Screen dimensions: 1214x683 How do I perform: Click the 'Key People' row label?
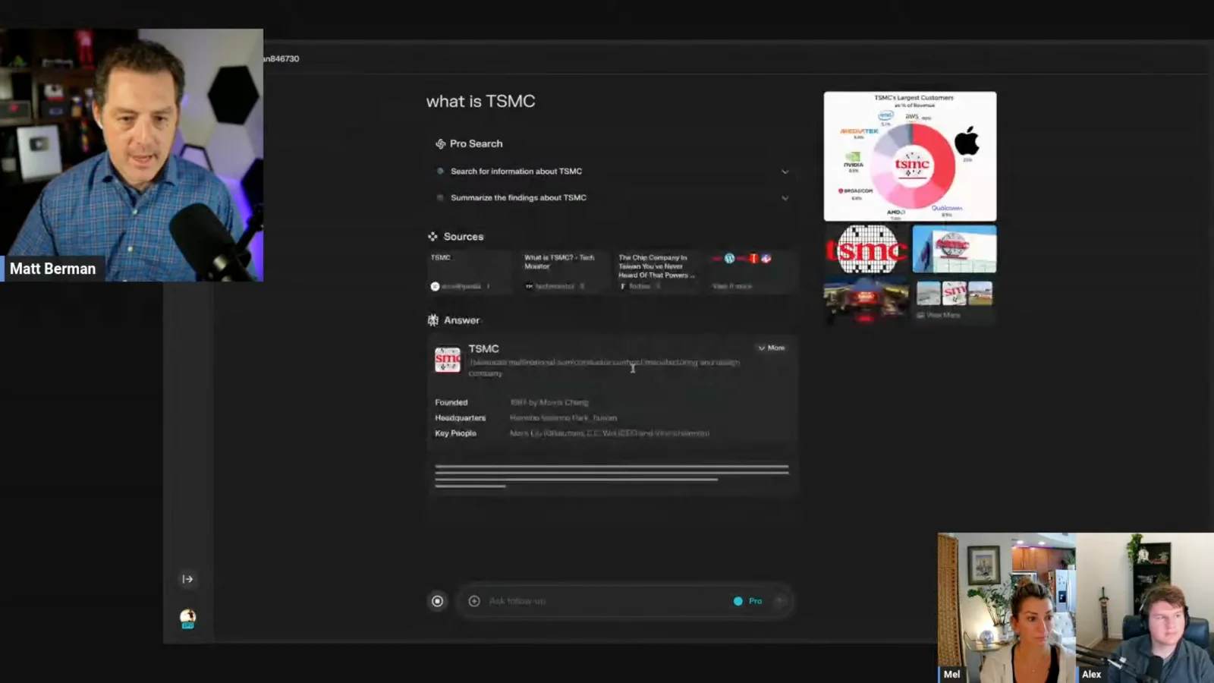456,433
